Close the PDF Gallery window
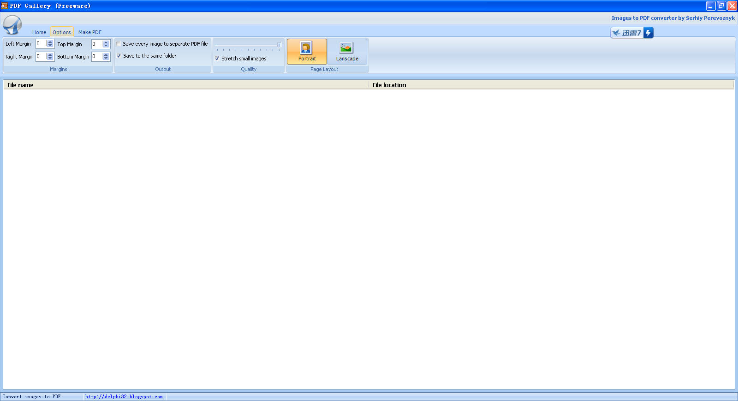Image resolution: width=738 pixels, height=401 pixels. 732,6
